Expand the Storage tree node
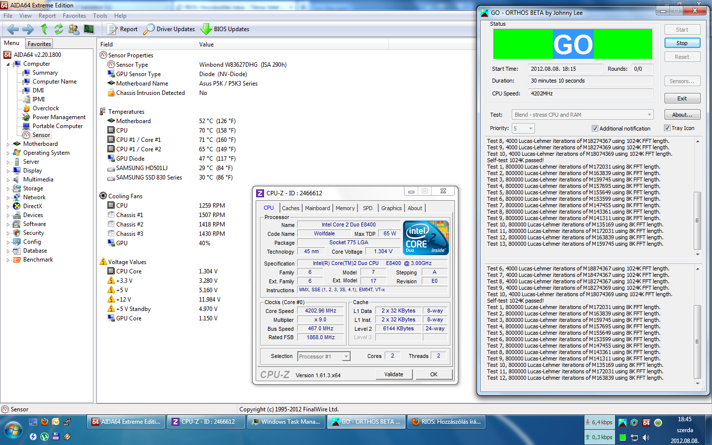Image resolution: width=712 pixels, height=445 pixels. pos(8,189)
